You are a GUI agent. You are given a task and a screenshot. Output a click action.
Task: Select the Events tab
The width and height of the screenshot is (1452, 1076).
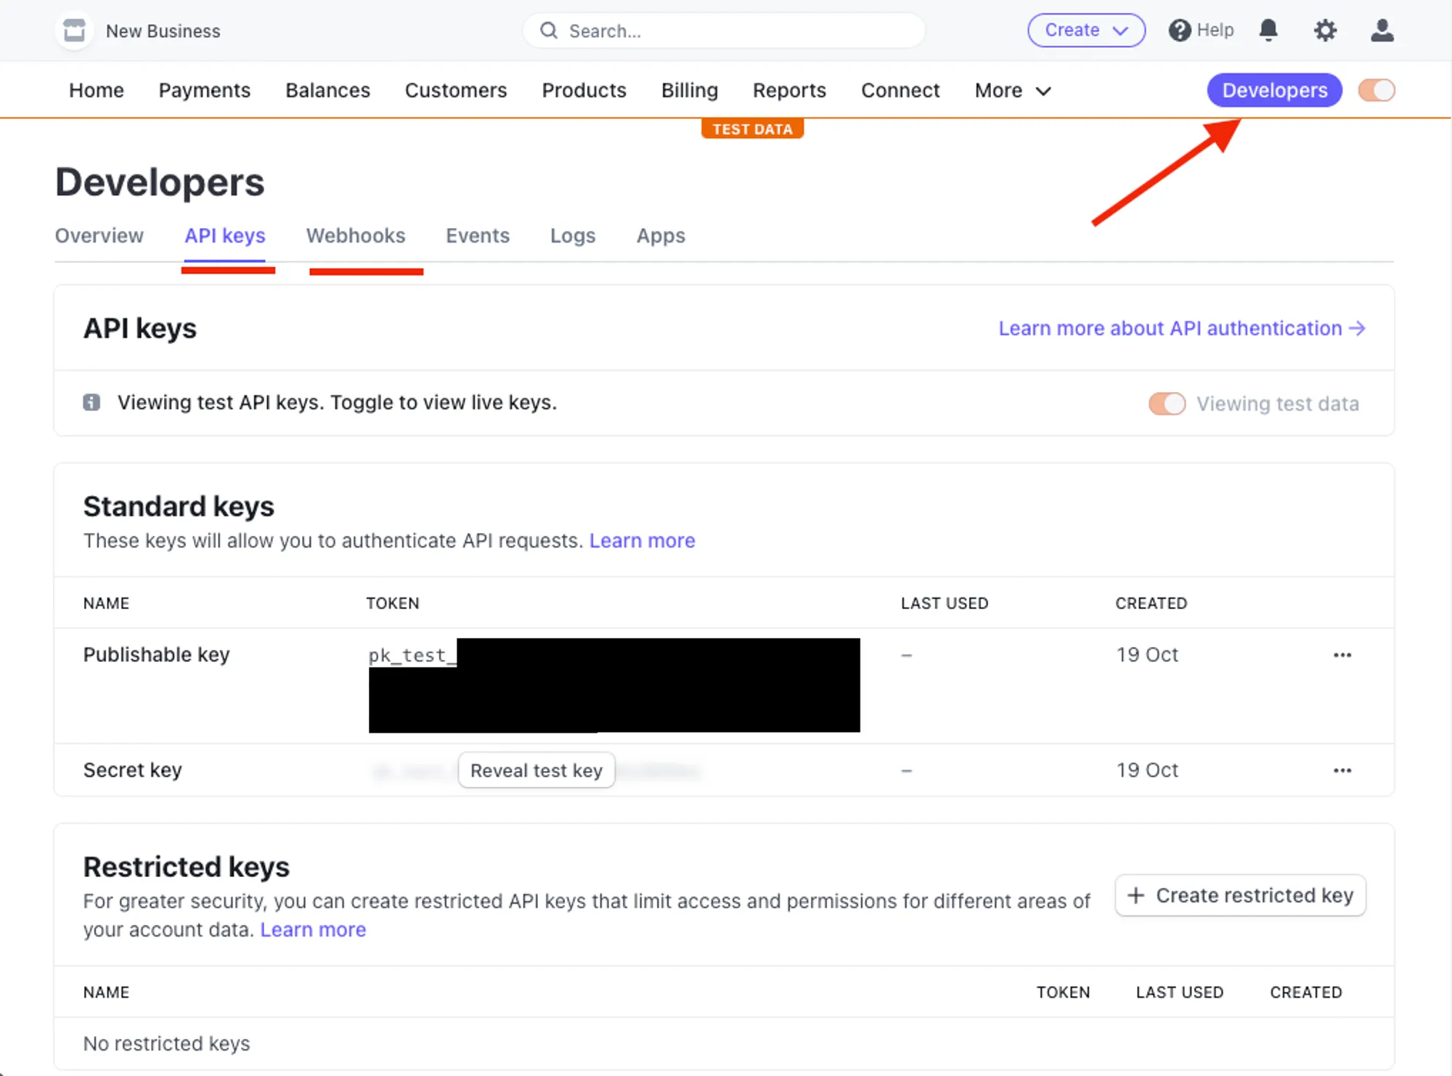click(x=477, y=235)
